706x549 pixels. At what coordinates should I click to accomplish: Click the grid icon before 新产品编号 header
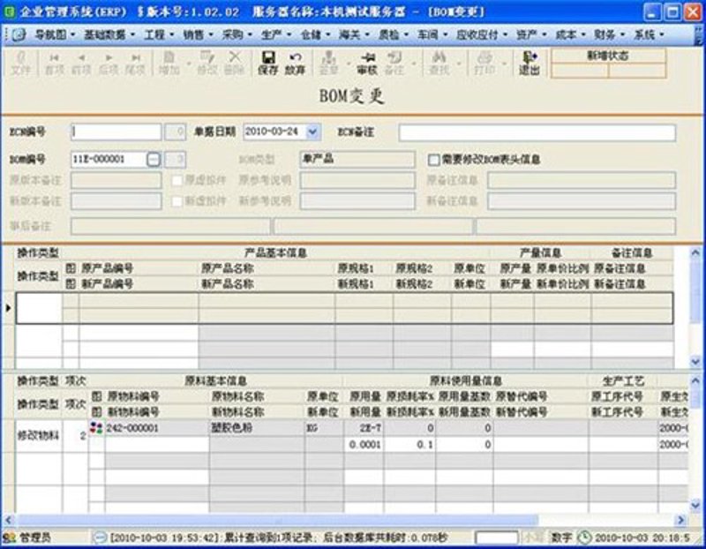click(x=71, y=283)
